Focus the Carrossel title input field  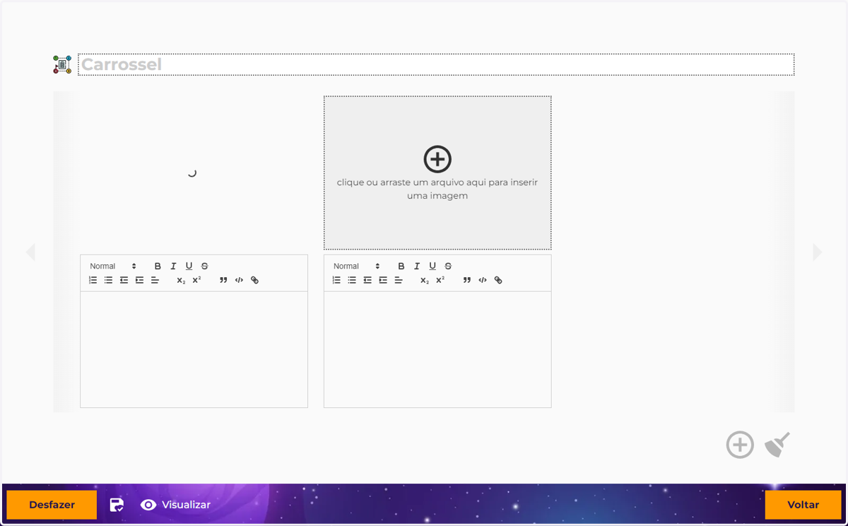436,64
